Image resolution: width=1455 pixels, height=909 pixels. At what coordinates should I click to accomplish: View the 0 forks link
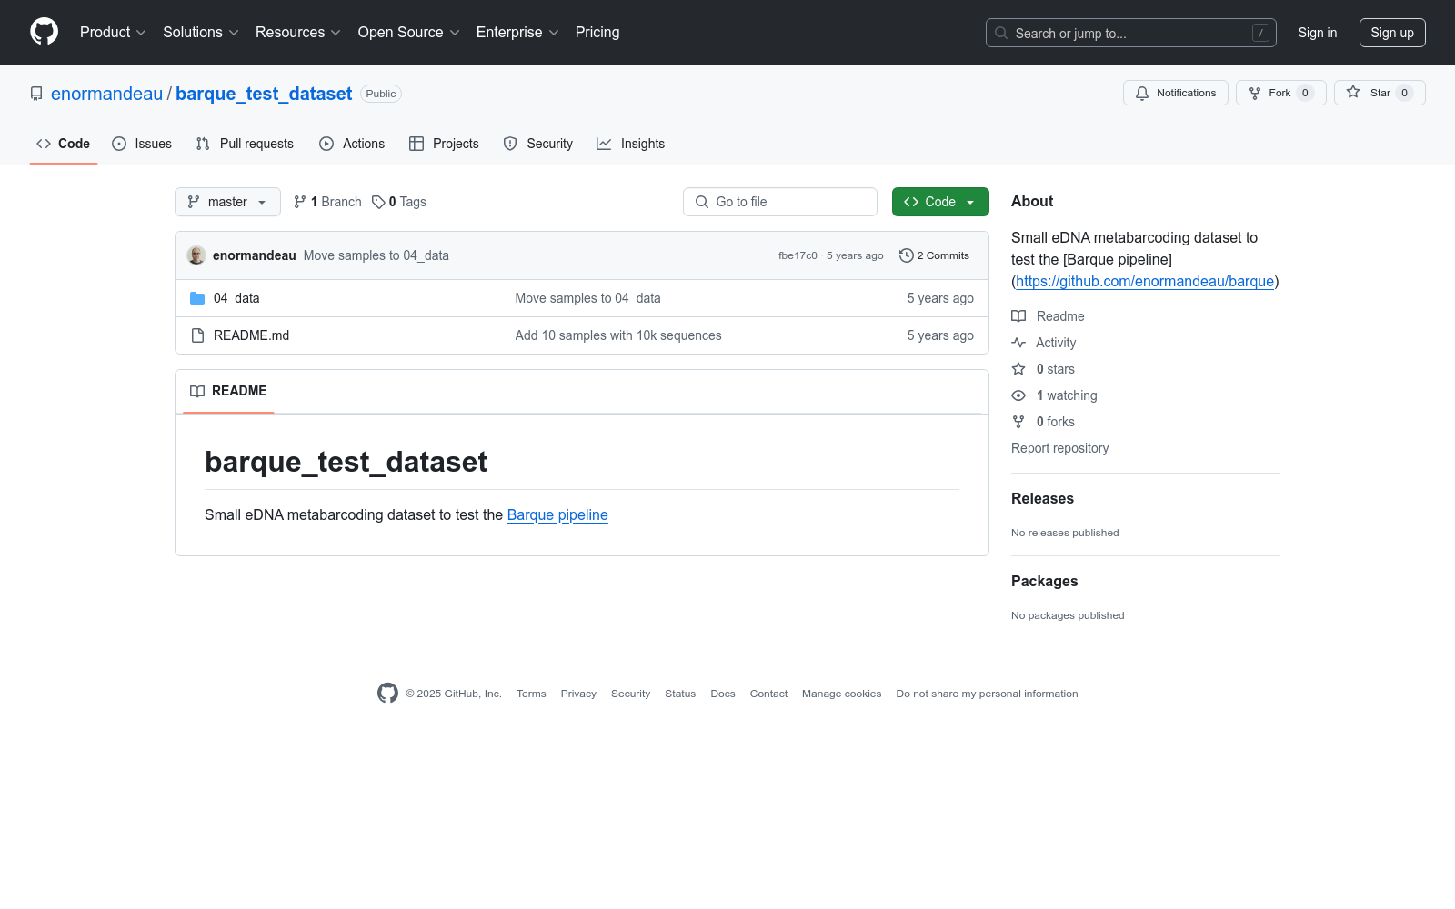click(x=1043, y=422)
